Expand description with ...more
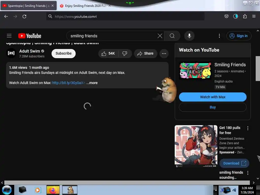The width and height of the screenshot is (260, 195). click(92, 83)
